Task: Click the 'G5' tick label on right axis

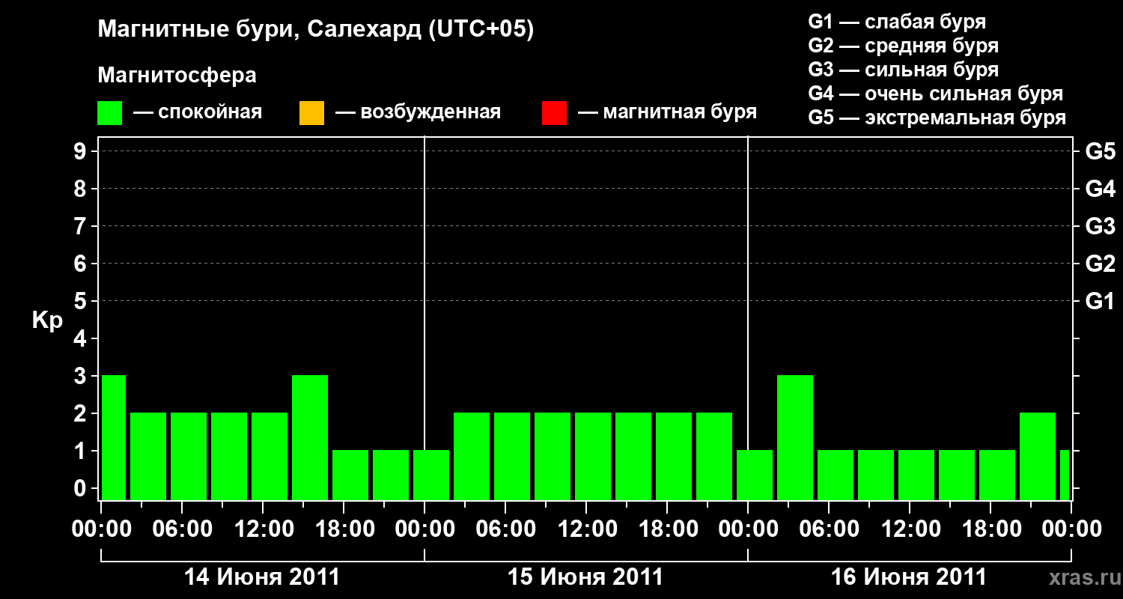Action: click(x=1100, y=151)
